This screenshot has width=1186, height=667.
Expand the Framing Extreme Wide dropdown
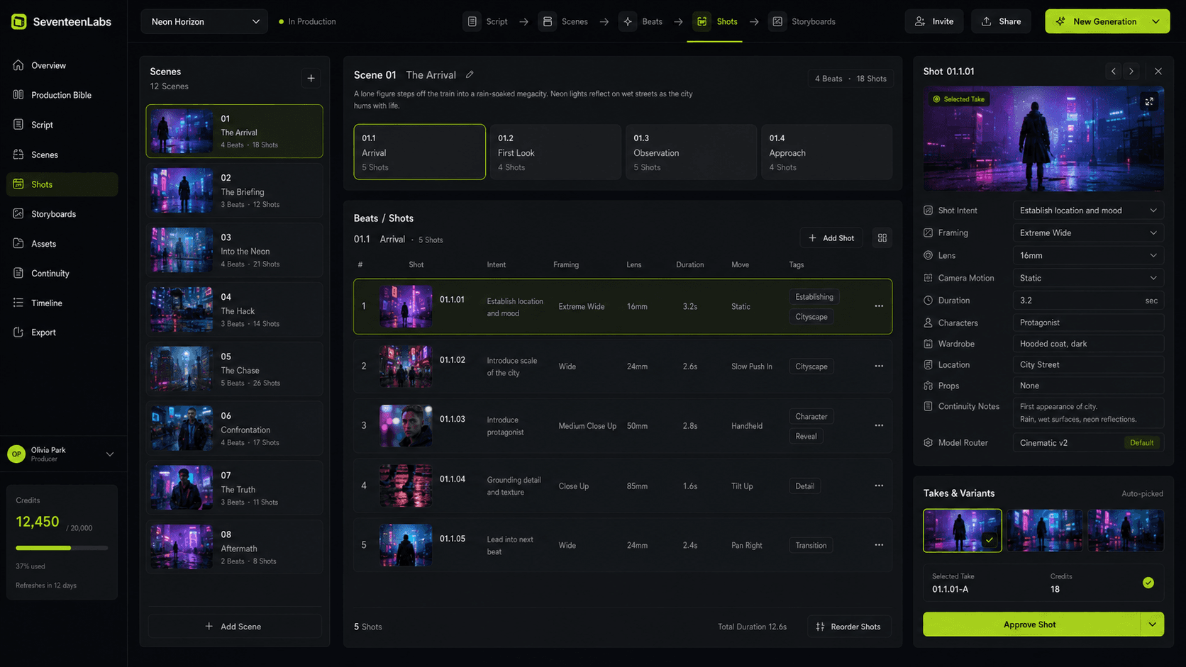(x=1088, y=232)
